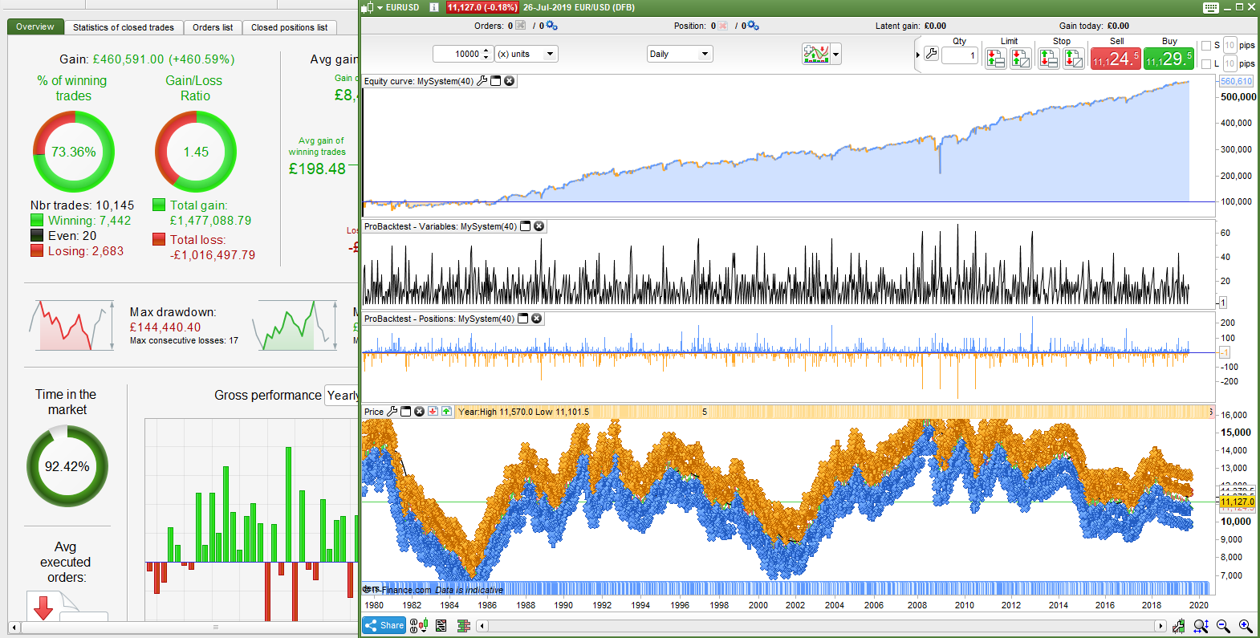This screenshot has height=638, width=1260.
Task: Click the green up-arrow icon on Price panel
Action: [x=446, y=412]
